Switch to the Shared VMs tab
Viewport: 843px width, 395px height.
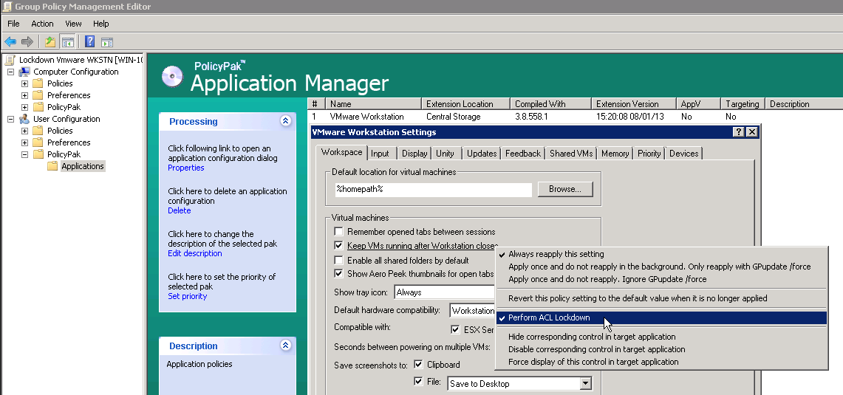pos(571,154)
